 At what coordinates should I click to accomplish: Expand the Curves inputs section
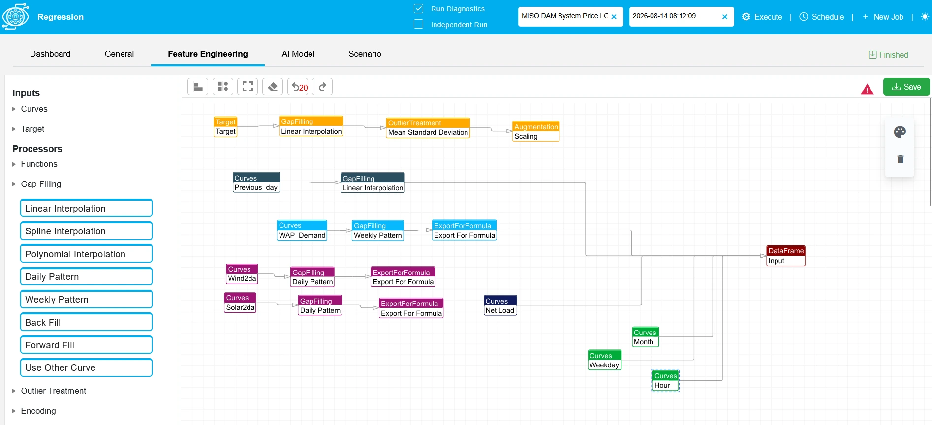(30, 109)
